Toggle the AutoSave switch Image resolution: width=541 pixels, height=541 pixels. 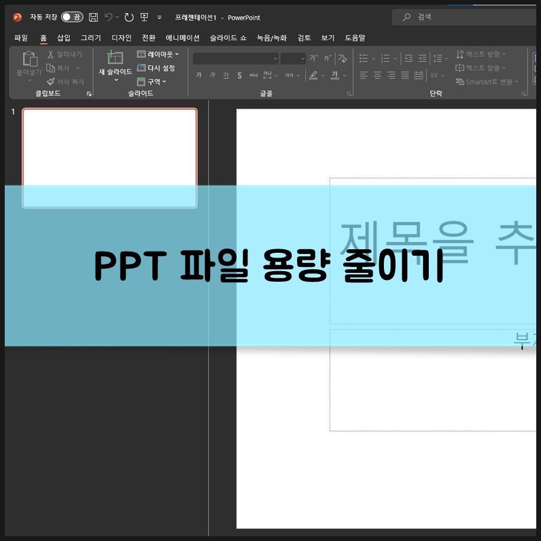[72, 17]
